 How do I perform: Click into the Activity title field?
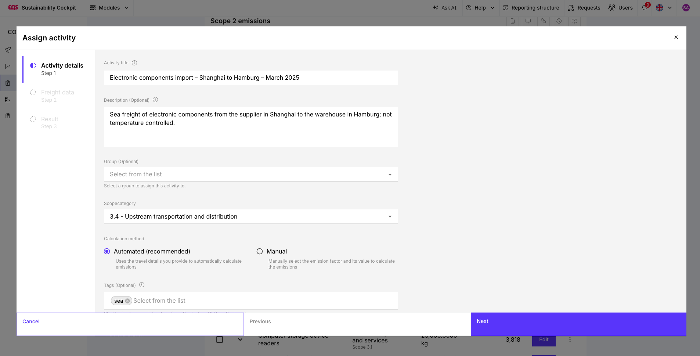click(x=251, y=78)
